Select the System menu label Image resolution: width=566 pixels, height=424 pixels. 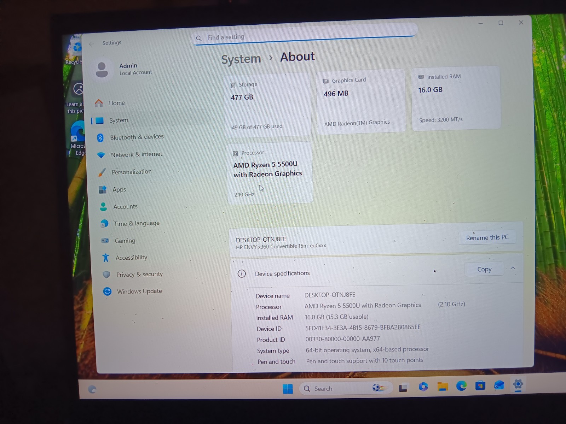click(x=119, y=120)
